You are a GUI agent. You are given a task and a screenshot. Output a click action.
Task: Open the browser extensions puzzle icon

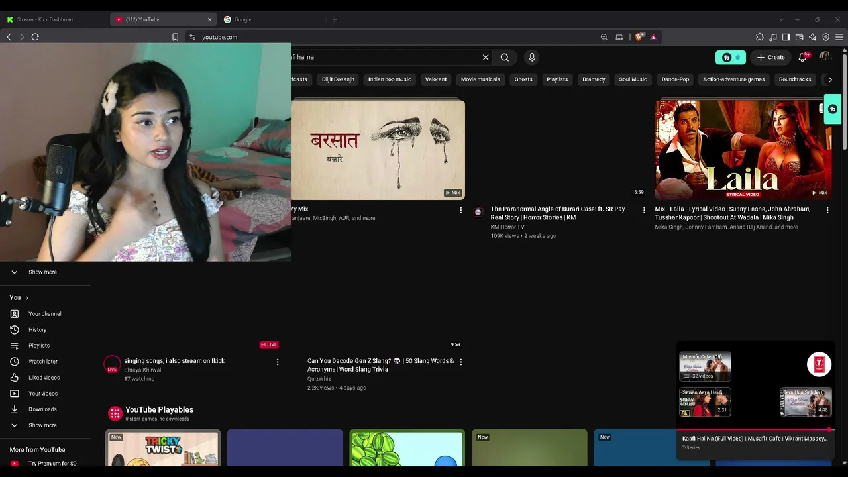[x=759, y=37]
